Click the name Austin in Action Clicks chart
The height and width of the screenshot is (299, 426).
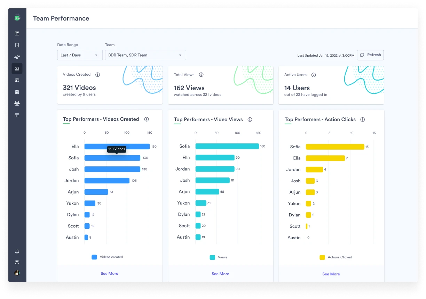(294, 238)
